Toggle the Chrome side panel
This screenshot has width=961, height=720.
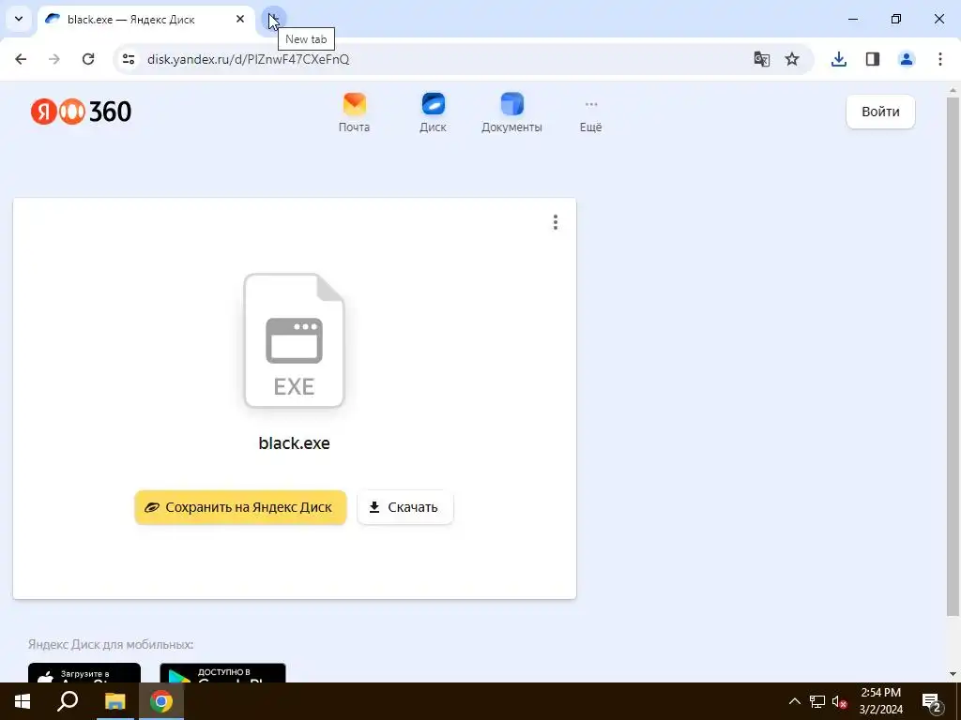[873, 59]
